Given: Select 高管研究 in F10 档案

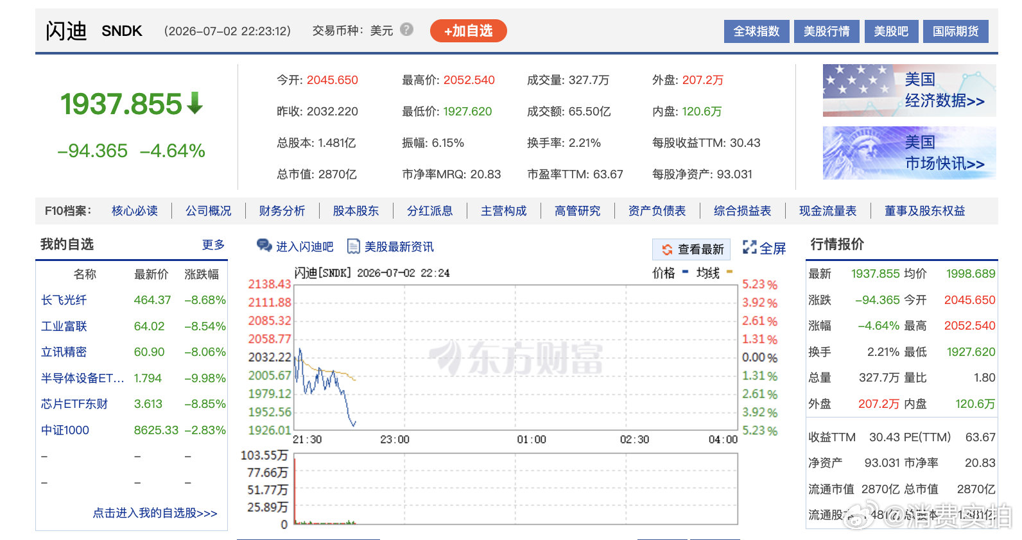Looking at the screenshot, I should coord(577,210).
